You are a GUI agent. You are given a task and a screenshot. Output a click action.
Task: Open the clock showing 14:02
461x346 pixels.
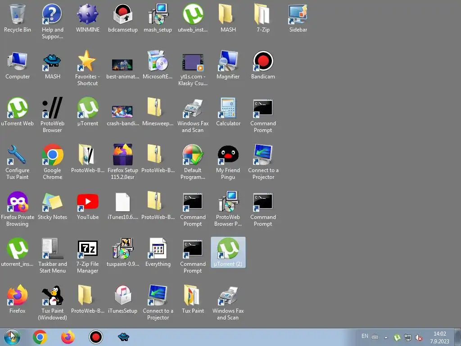440,337
